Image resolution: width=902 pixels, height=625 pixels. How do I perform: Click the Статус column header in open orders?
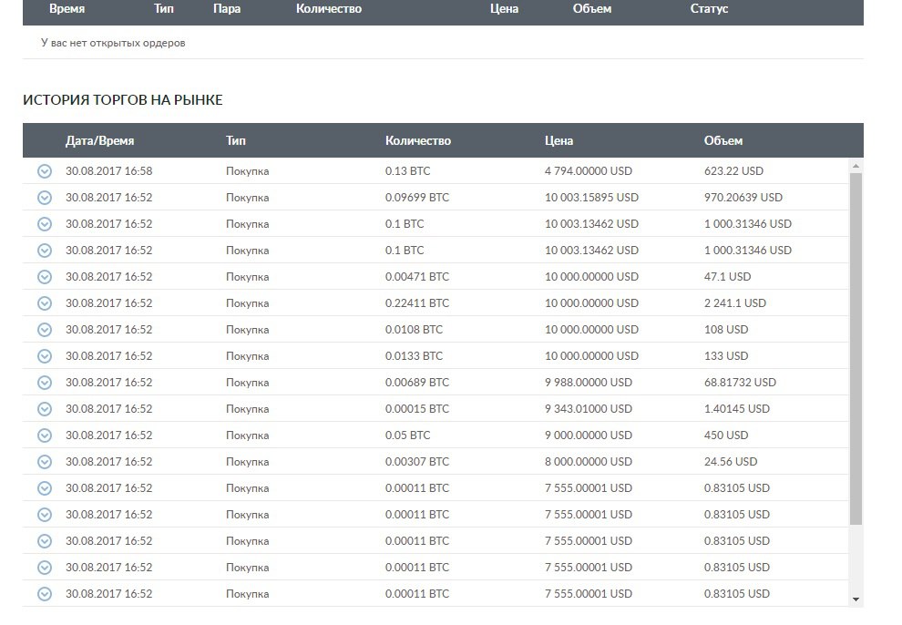pos(709,9)
